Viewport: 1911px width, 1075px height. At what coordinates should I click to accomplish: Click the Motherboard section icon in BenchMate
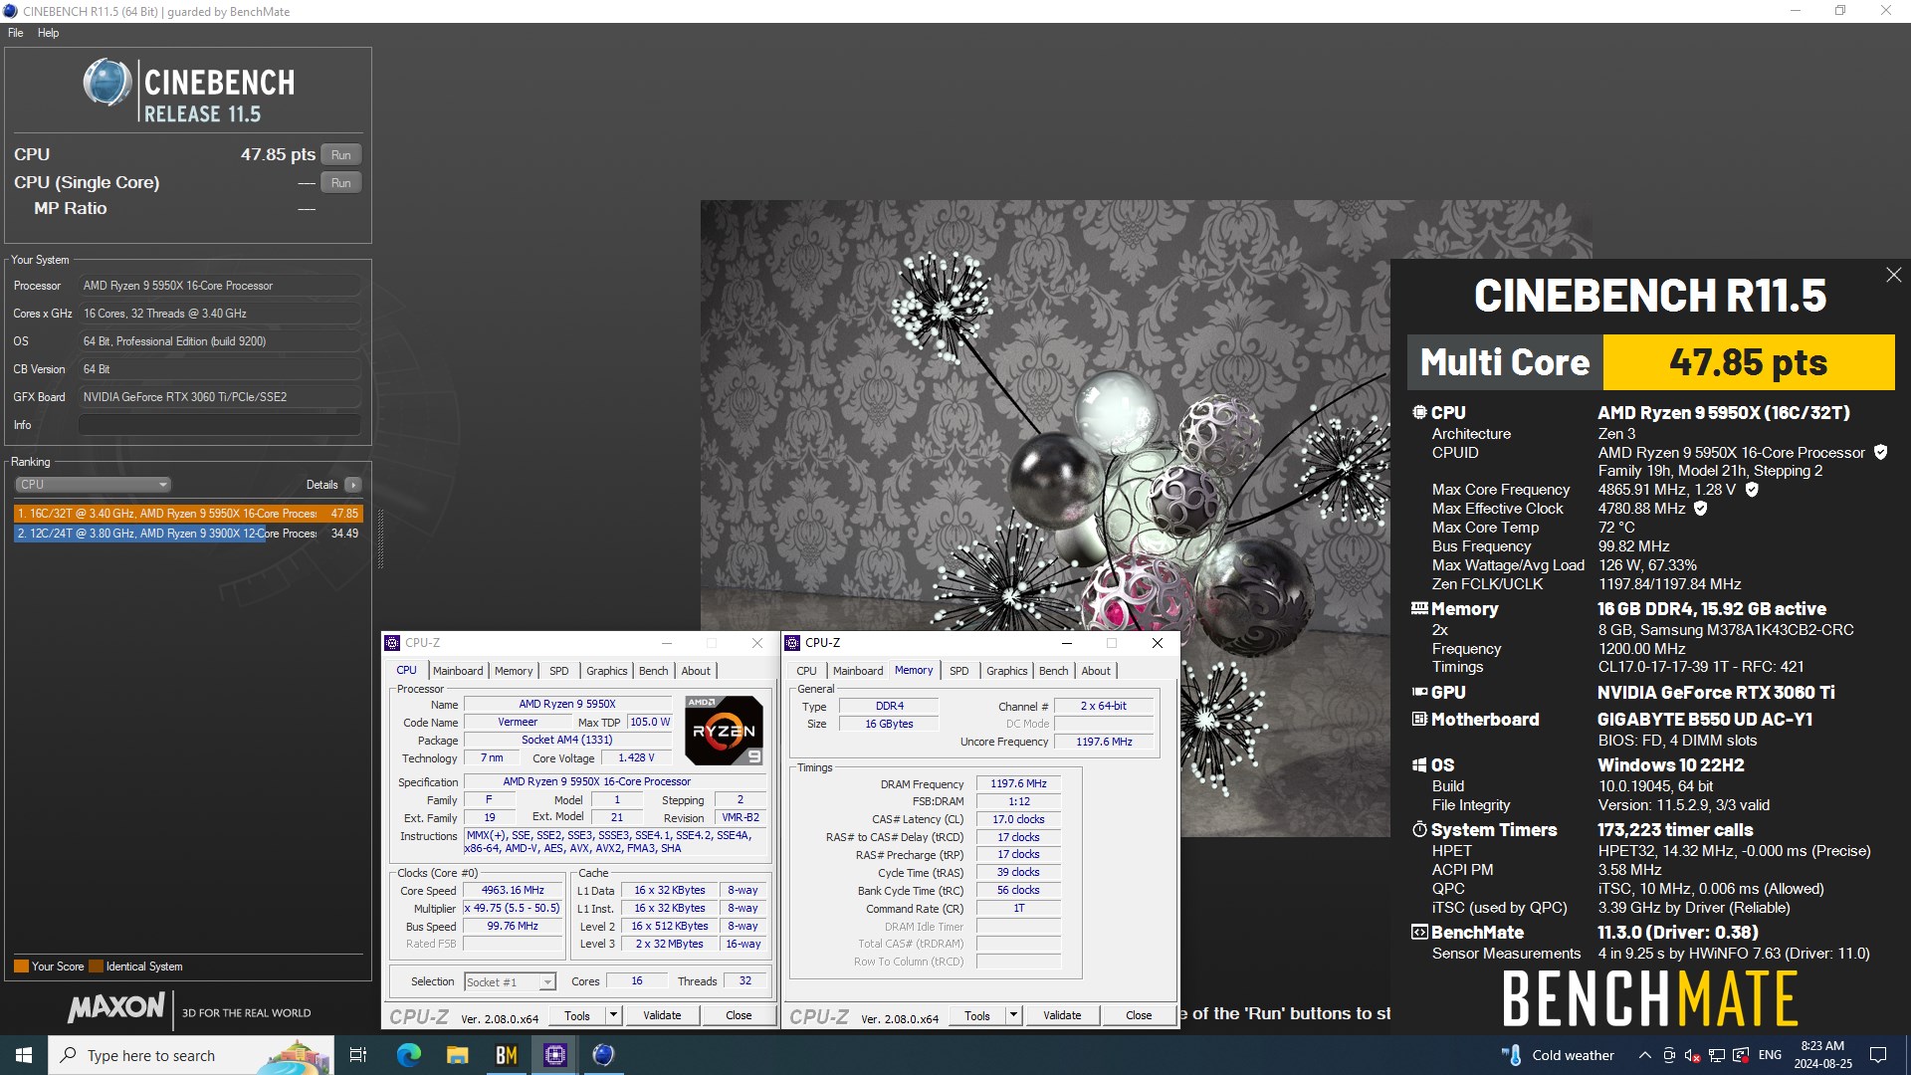click(1419, 719)
